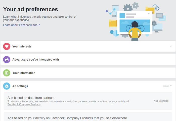The height and width of the screenshot is (121, 176).
Task: Click the dropdown arrow in illustrated ad card
Action: coord(148,14)
